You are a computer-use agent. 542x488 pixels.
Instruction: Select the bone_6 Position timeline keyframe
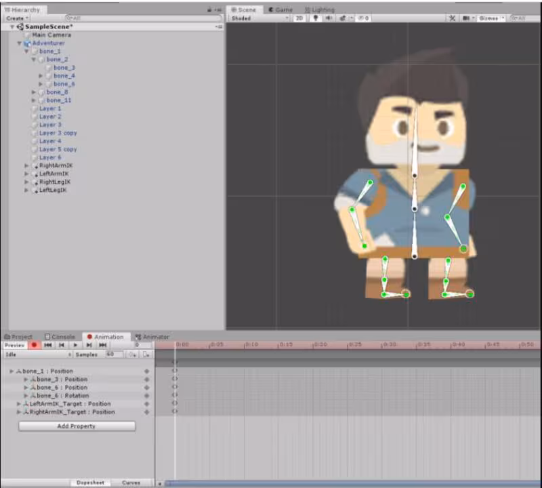pos(175,387)
